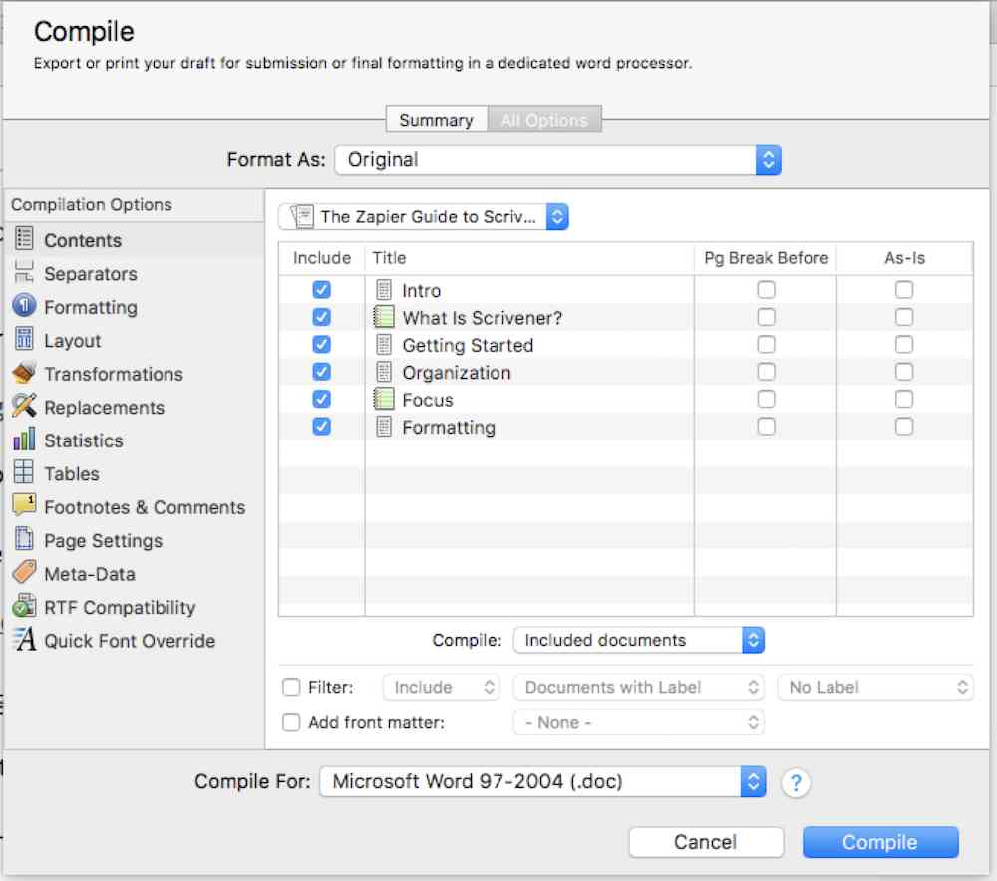Click the document icon in the Formatting row
Image resolution: width=997 pixels, height=881 pixels.
point(384,427)
